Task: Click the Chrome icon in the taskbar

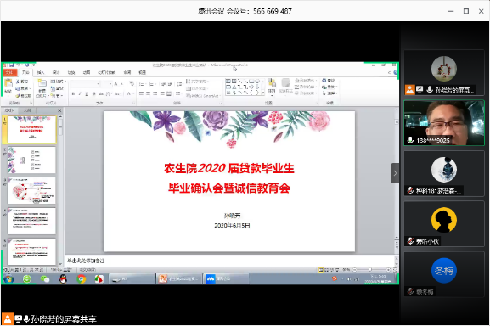Action: tap(82, 278)
